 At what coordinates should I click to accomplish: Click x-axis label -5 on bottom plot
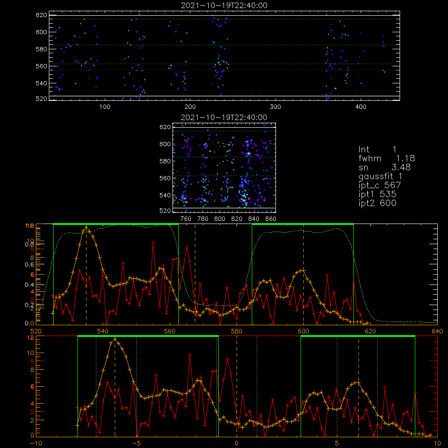click(x=137, y=444)
